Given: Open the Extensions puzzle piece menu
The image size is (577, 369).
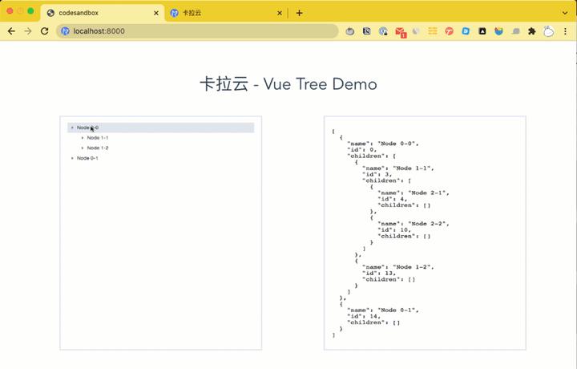Looking at the screenshot, I should [x=532, y=31].
